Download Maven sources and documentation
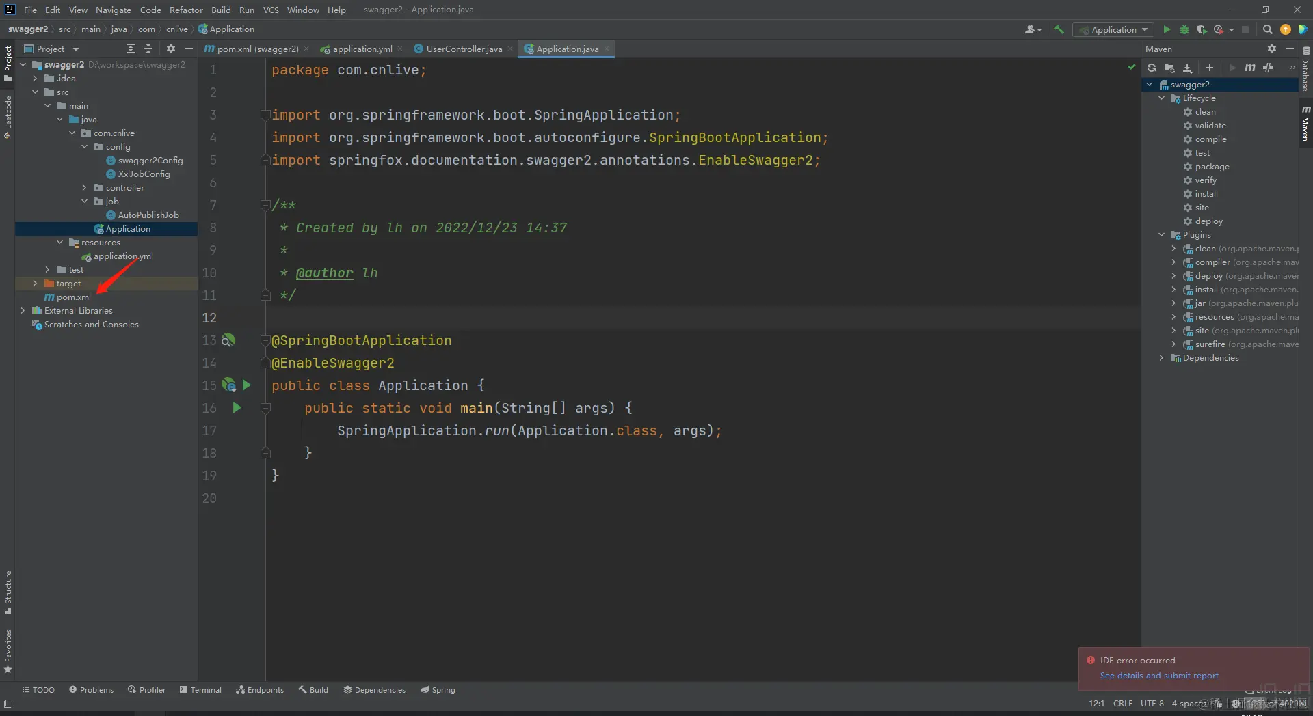This screenshot has height=716, width=1313. [x=1188, y=68]
